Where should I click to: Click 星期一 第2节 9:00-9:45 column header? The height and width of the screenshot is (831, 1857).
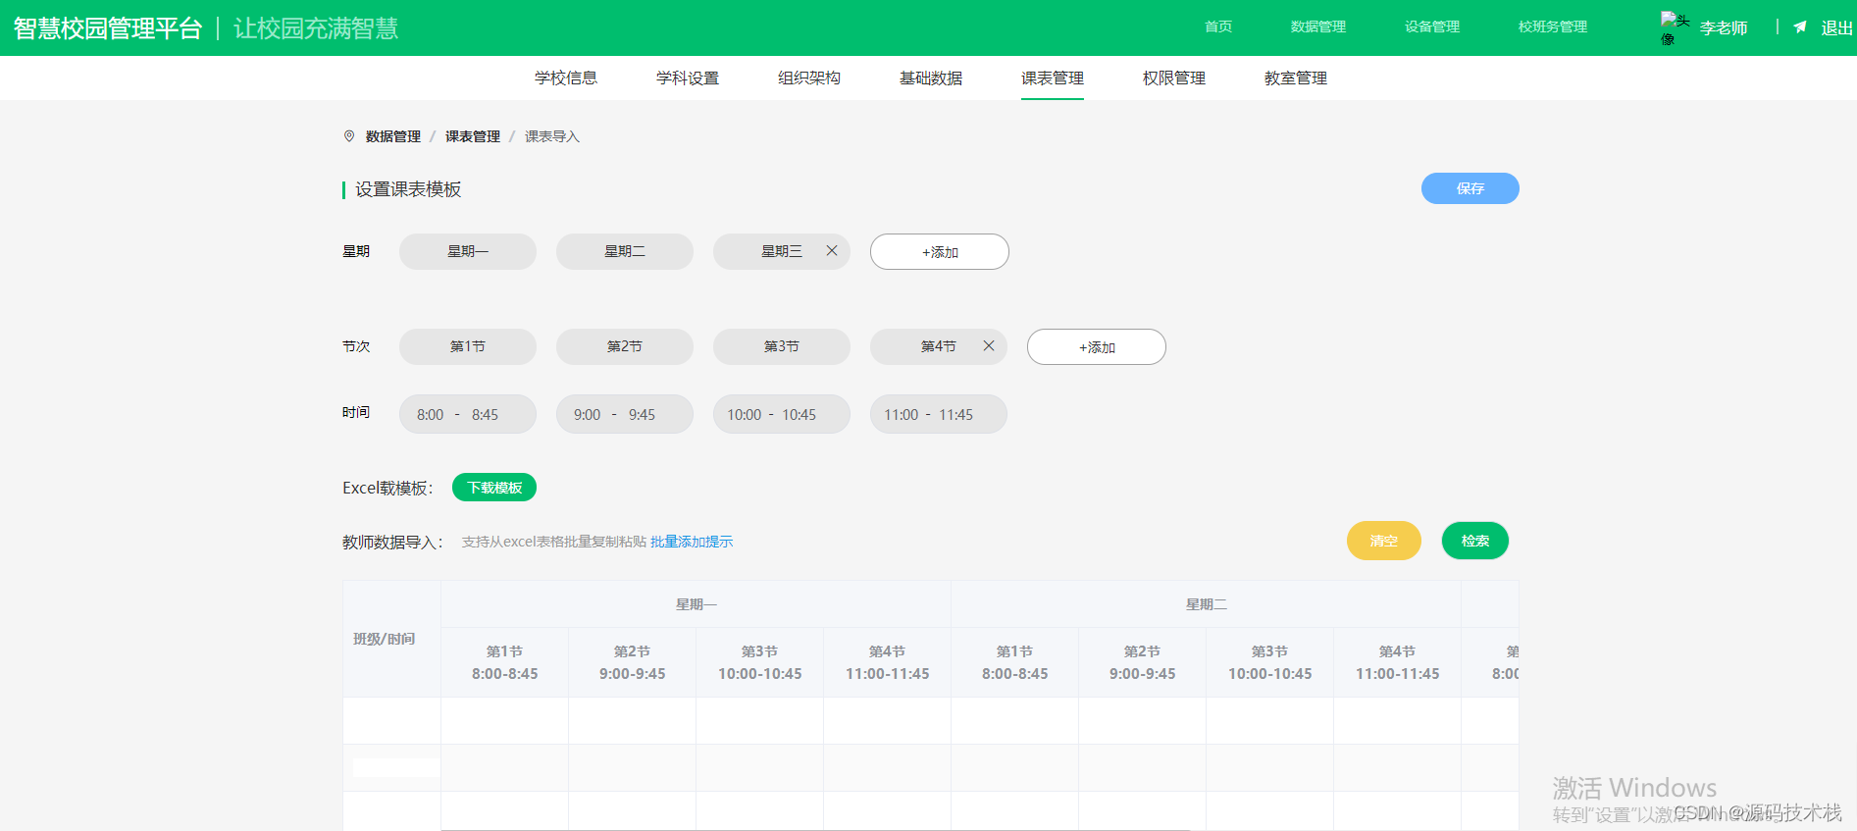pyautogui.click(x=633, y=662)
